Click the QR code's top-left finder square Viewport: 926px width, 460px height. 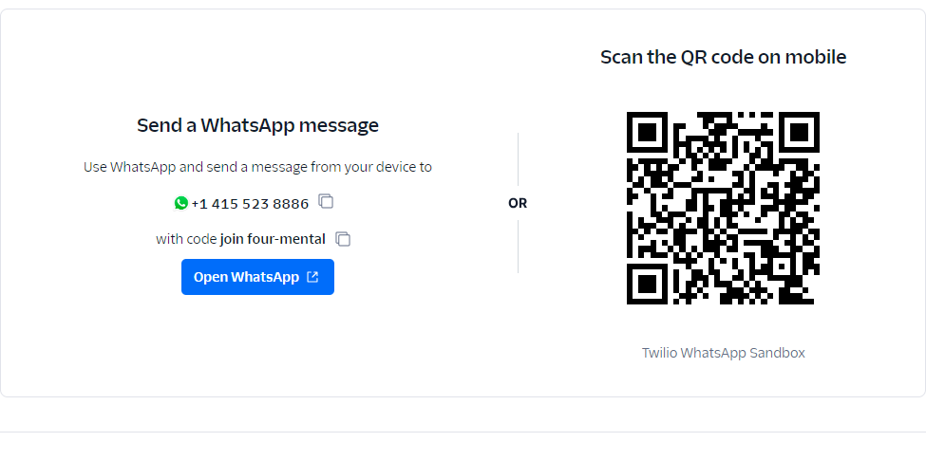(x=648, y=133)
